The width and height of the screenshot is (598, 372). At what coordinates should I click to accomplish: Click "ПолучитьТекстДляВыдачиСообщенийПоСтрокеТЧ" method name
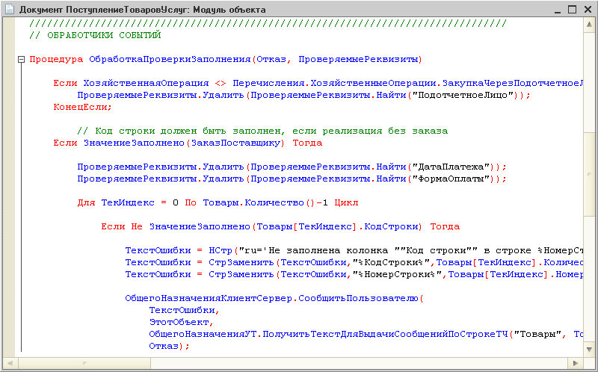(386, 334)
